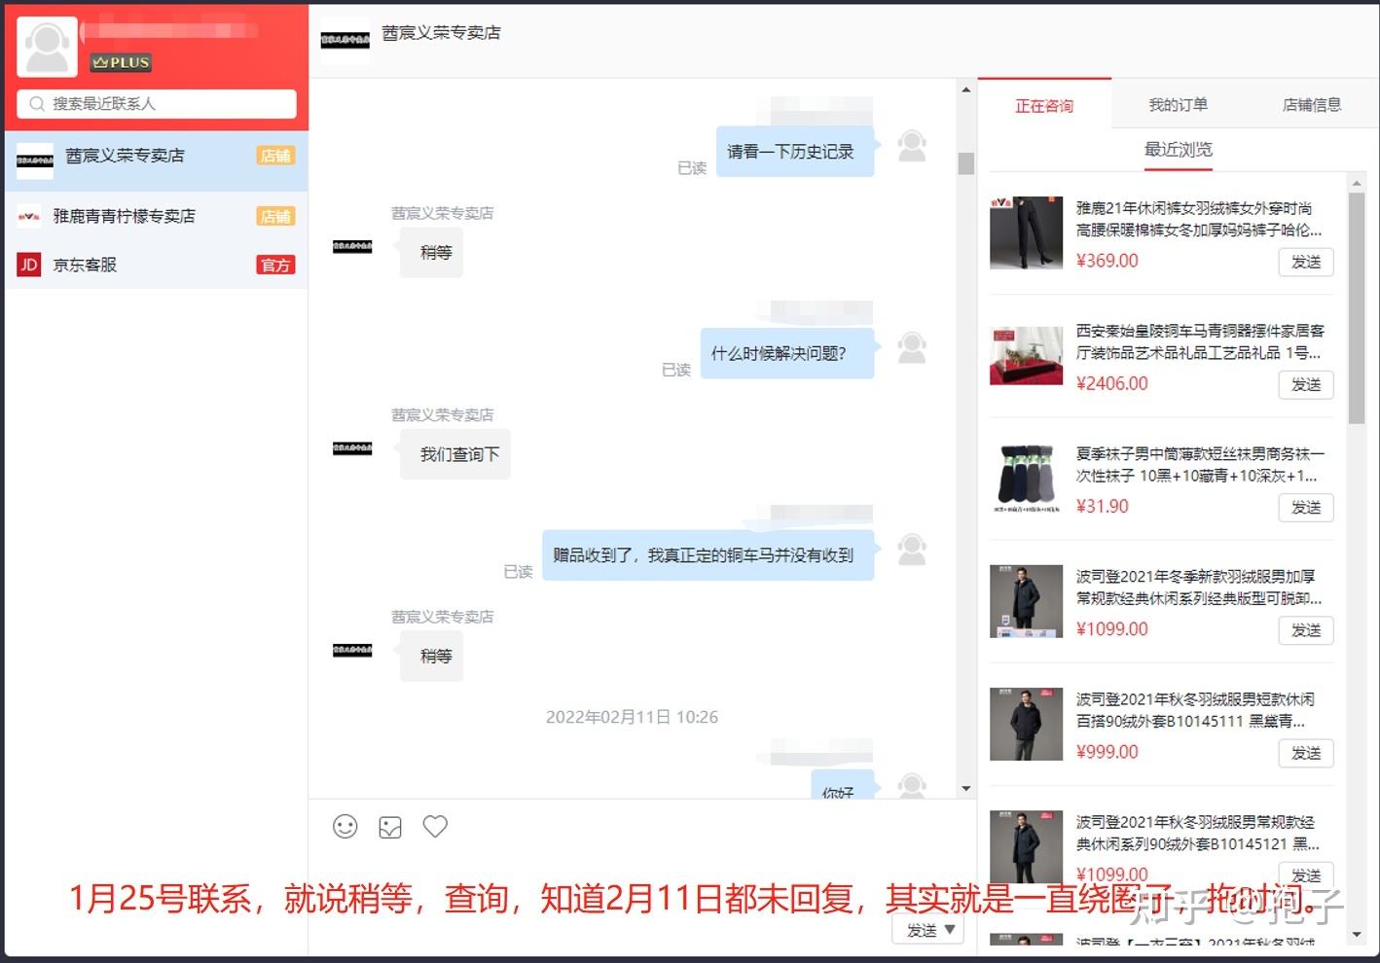This screenshot has height=963, width=1380.
Task: Open 雅鹿21年休闲裤 product title
Action: pos(1199,219)
